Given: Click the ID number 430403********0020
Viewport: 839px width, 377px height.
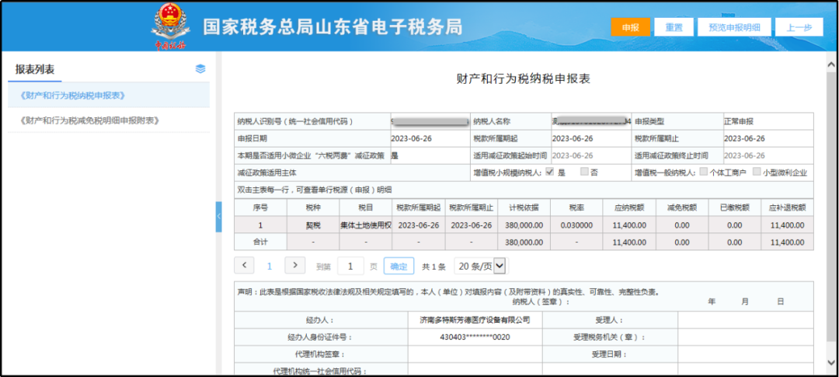Looking at the screenshot, I should point(475,337).
